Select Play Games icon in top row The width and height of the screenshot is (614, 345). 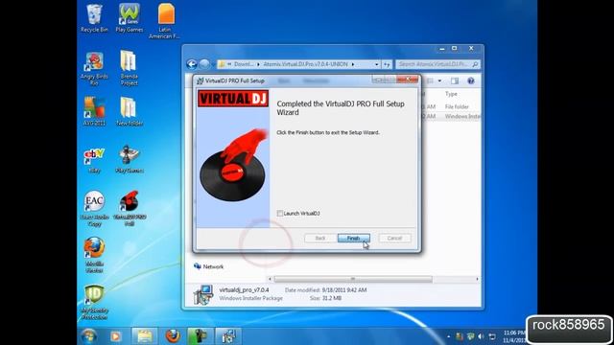(130, 18)
